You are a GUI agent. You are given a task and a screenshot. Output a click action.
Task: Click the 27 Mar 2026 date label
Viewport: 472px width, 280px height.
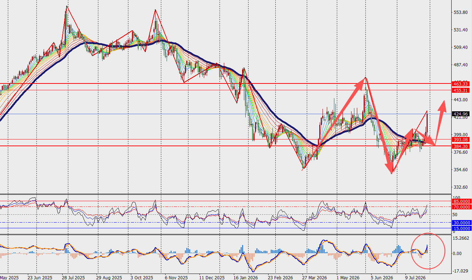tap(314, 277)
